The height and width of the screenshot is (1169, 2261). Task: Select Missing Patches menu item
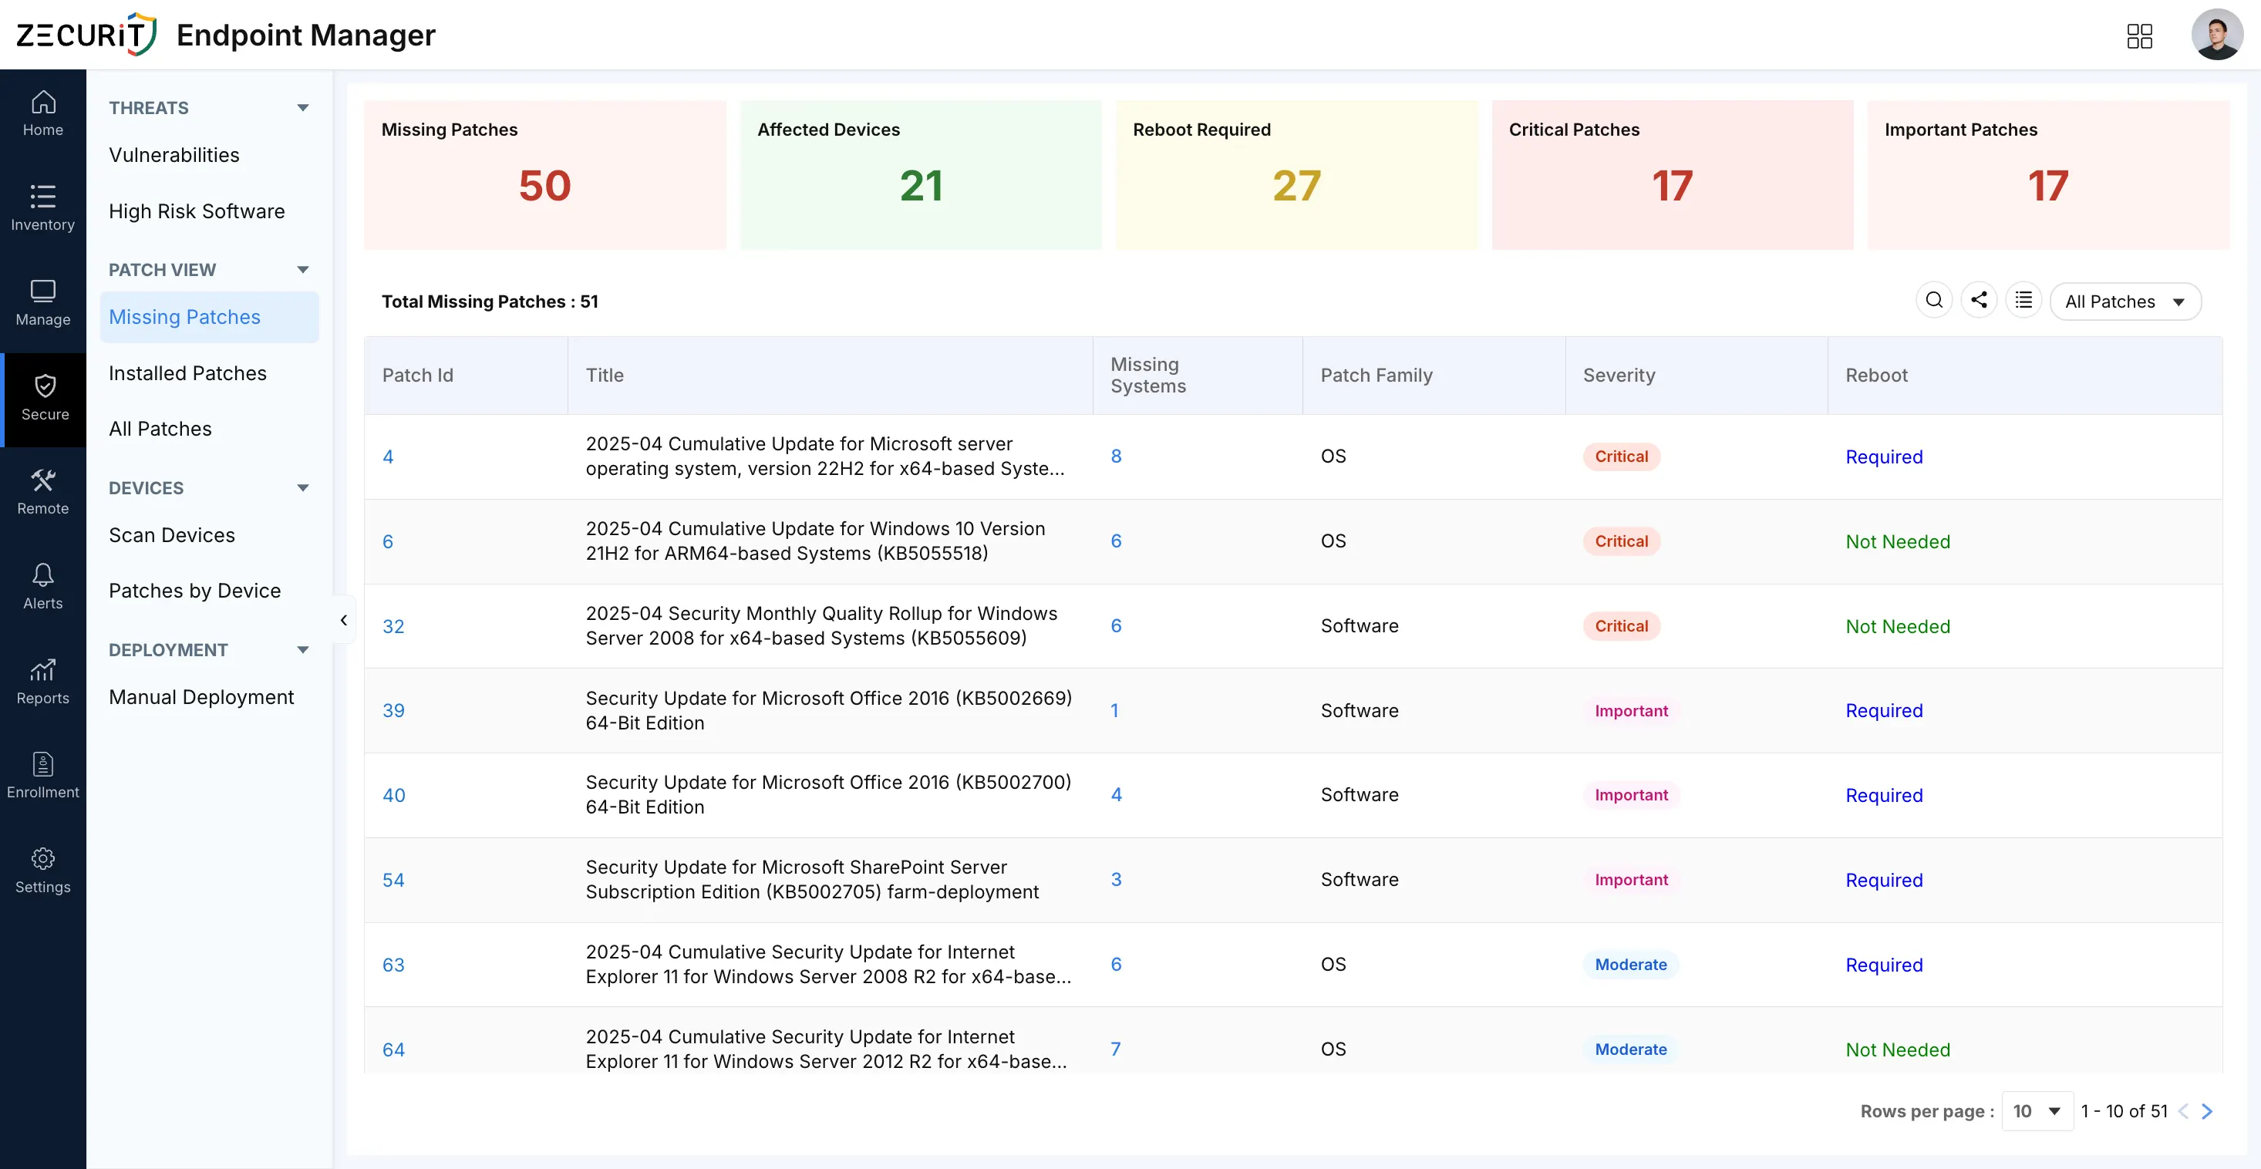coord(209,317)
